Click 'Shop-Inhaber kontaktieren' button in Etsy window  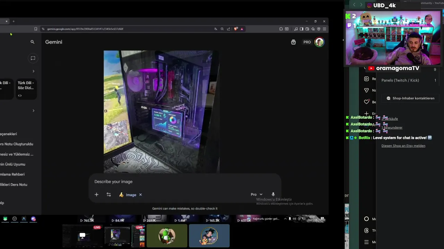pyautogui.click(x=410, y=98)
